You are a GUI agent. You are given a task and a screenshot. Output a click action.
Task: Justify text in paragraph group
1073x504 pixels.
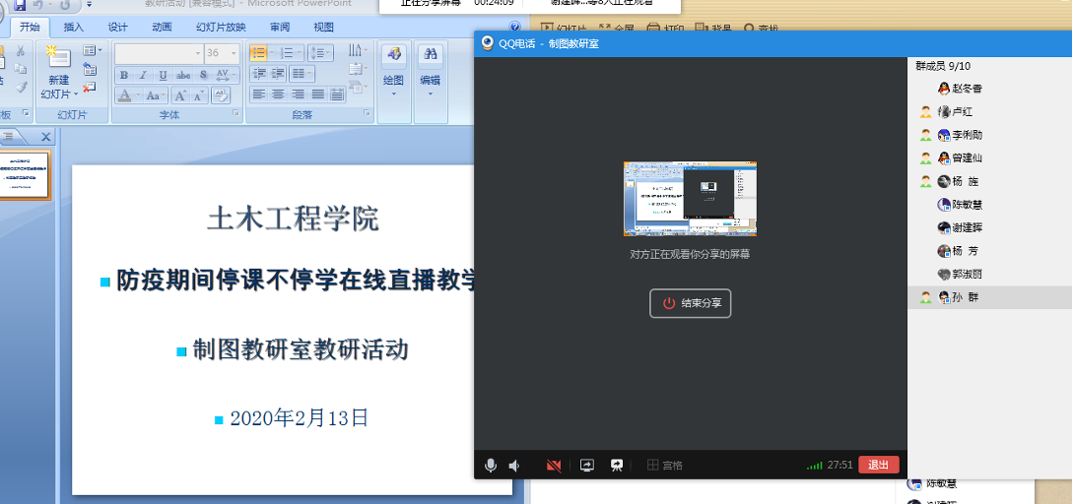(317, 94)
